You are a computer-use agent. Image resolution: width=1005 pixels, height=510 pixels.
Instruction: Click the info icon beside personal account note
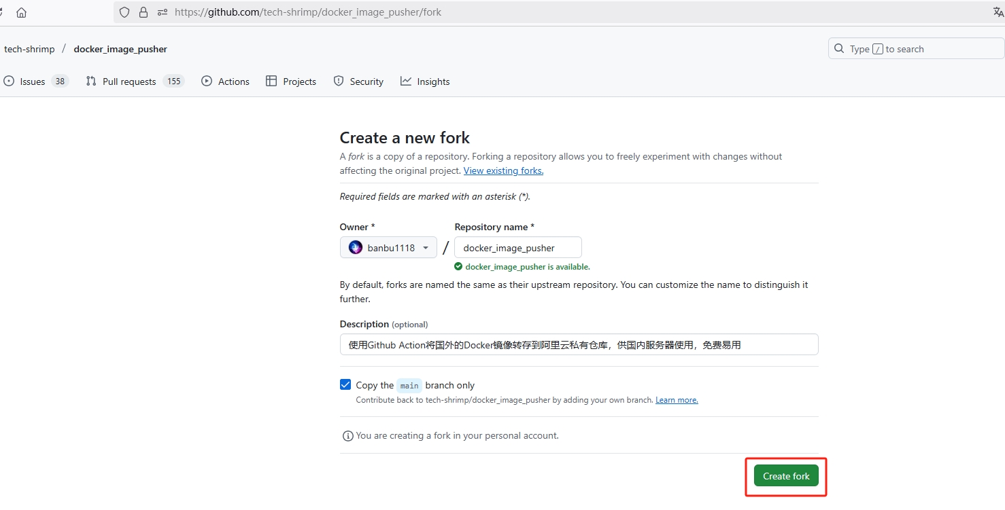[x=347, y=436]
